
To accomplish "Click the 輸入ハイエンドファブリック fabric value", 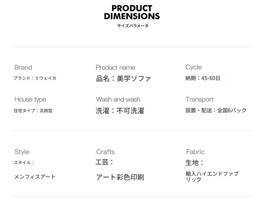I will pyautogui.click(x=212, y=176).
